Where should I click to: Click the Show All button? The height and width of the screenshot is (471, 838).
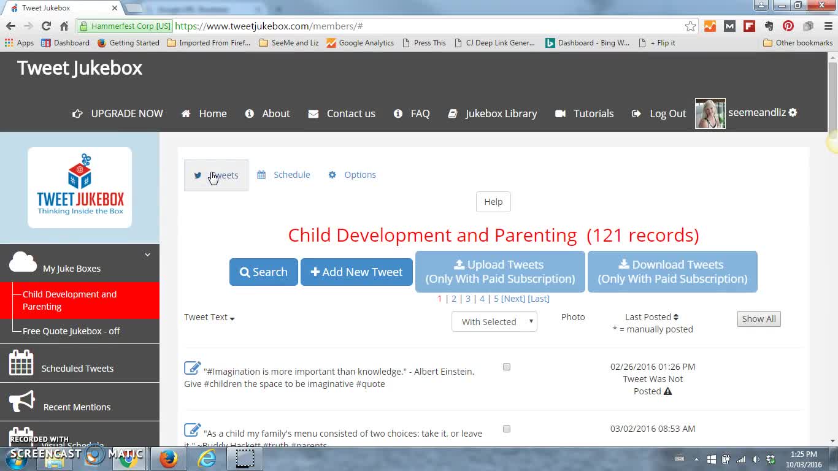click(x=759, y=319)
